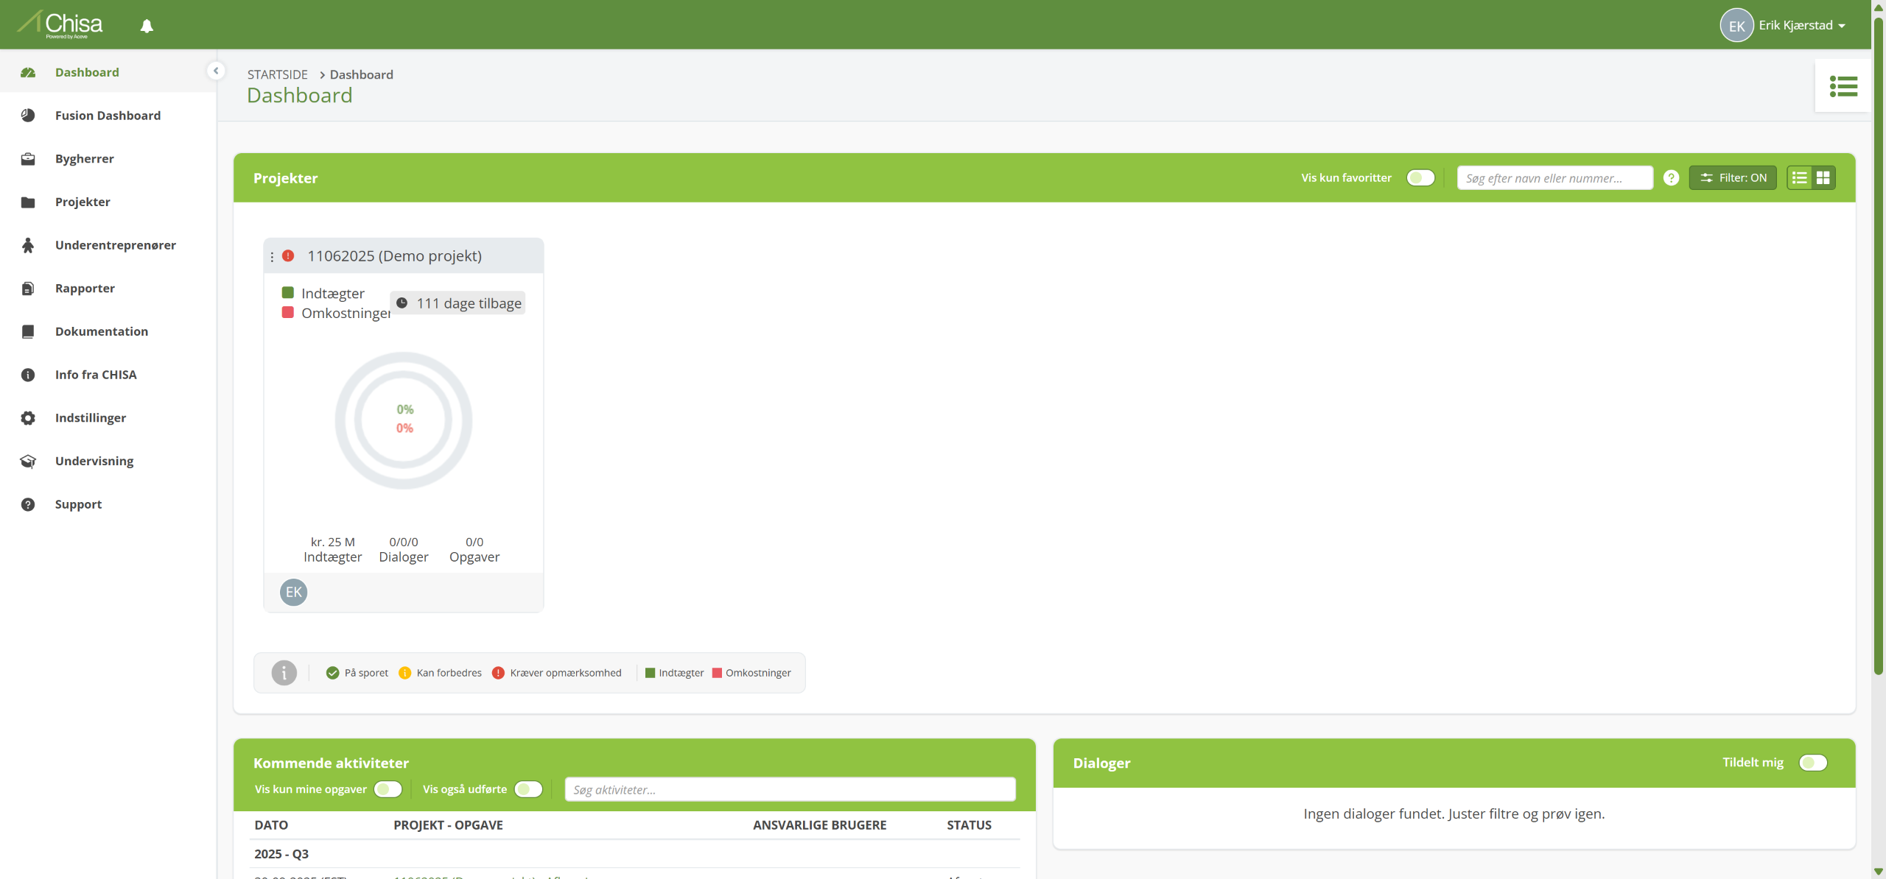Enable Vis kun mine opgaver toggle
Image resolution: width=1886 pixels, height=879 pixels.
point(388,788)
